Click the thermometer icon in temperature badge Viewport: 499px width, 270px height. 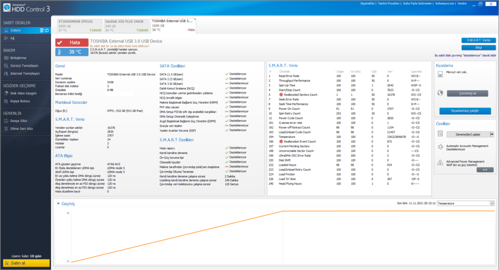59,52
